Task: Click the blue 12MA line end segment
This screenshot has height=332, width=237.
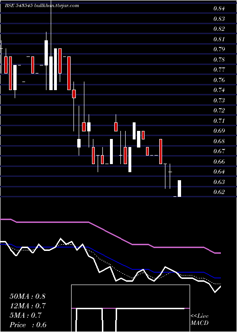Action: tap(218, 277)
